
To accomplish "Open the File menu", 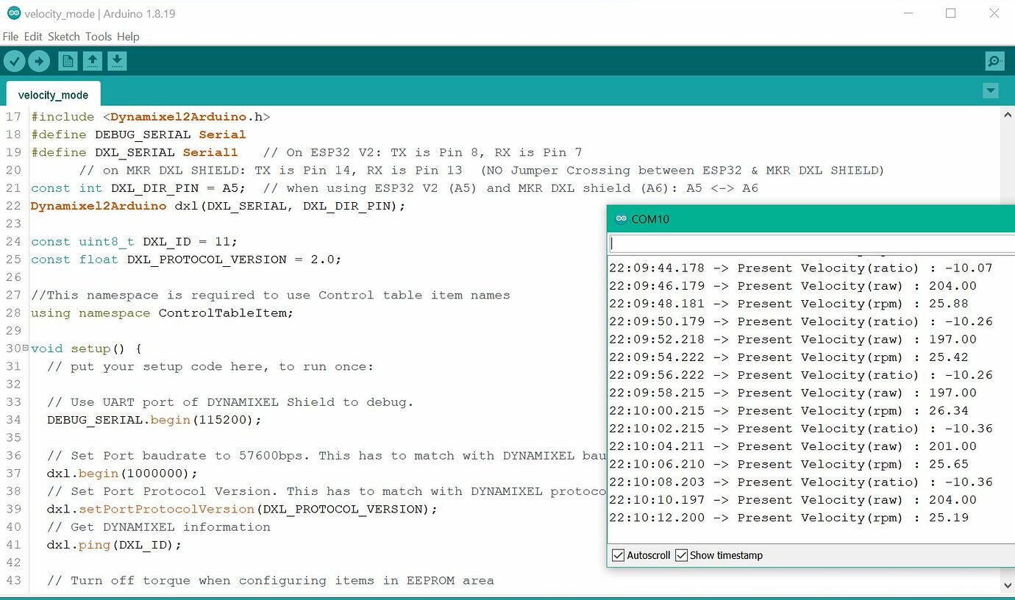I will pyautogui.click(x=10, y=37).
